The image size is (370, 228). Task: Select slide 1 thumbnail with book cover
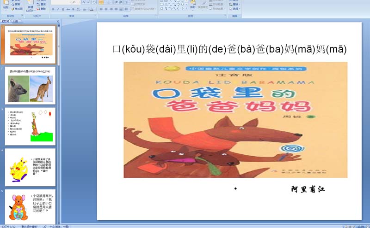(31, 44)
